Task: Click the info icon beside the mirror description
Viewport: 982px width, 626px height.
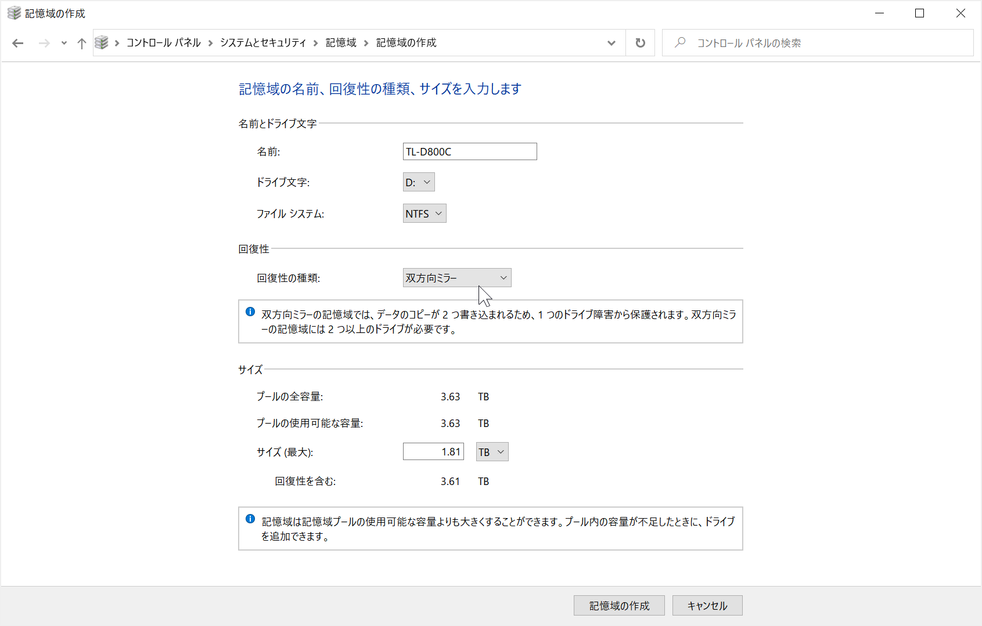Action: [x=250, y=312]
